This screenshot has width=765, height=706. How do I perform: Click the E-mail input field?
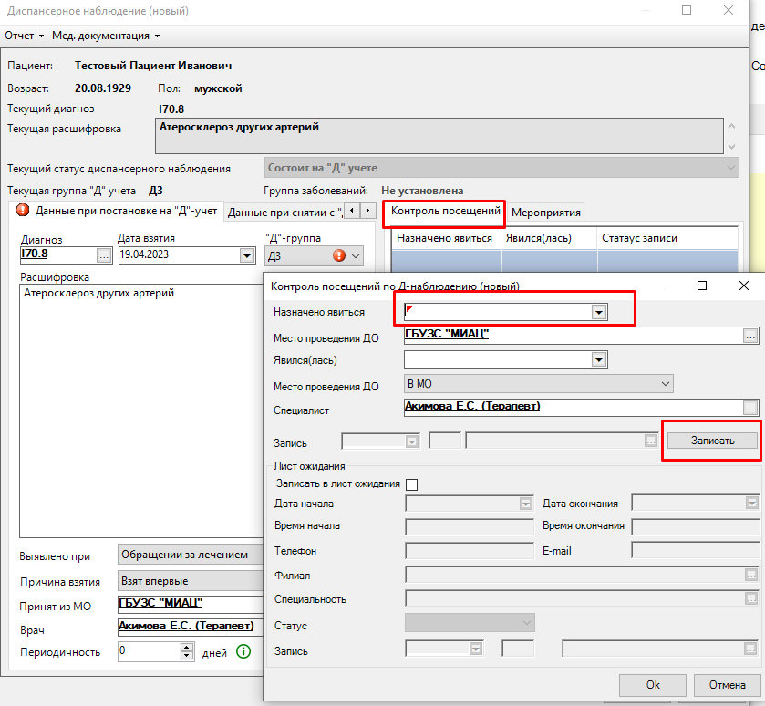[x=695, y=551]
